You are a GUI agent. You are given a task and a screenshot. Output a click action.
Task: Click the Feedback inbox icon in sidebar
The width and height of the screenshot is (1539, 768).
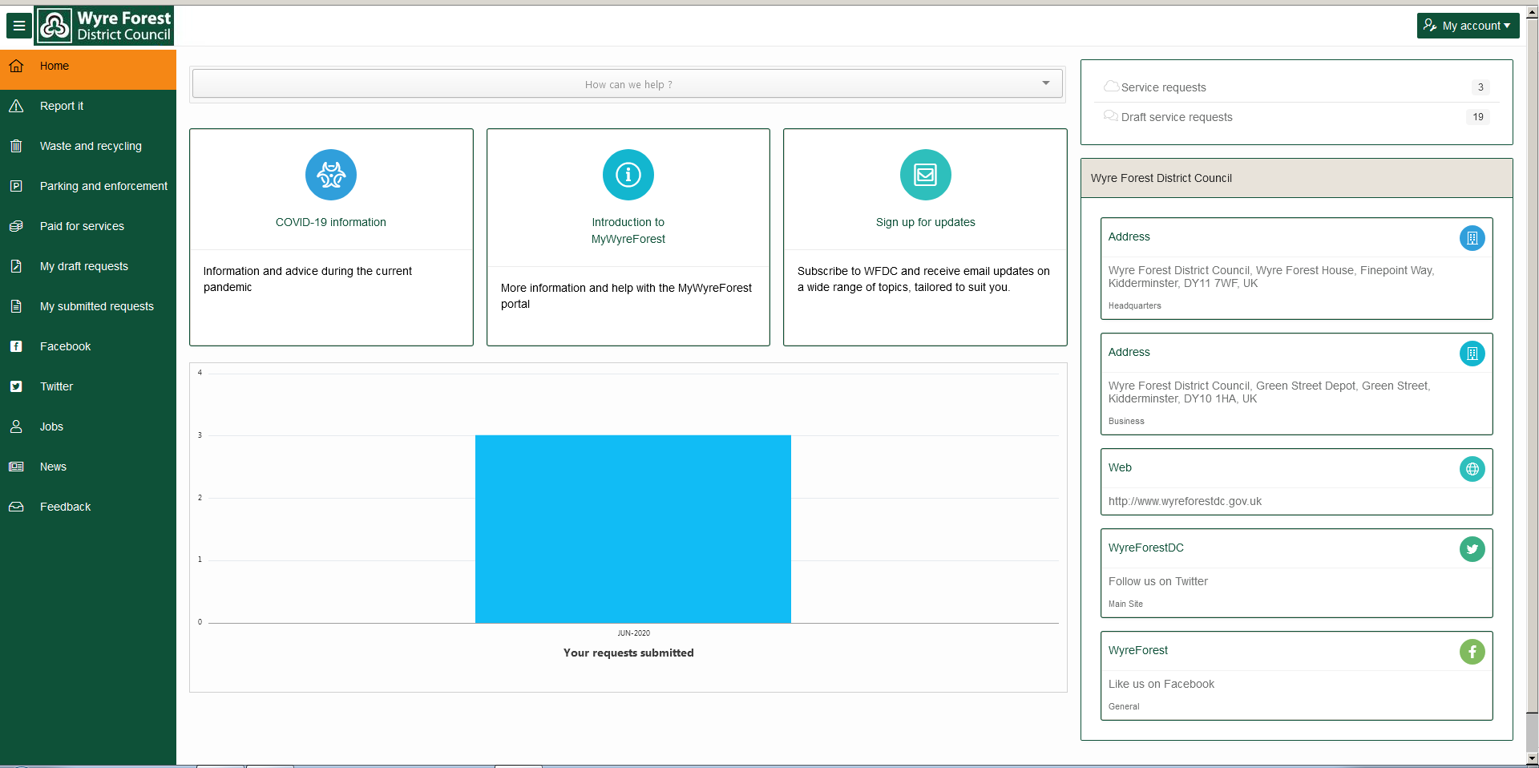coord(16,507)
